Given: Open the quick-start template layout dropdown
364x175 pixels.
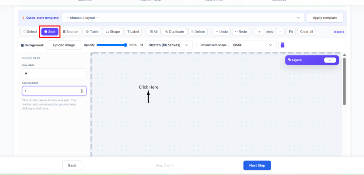Looking at the screenshot, I should click(x=183, y=18).
